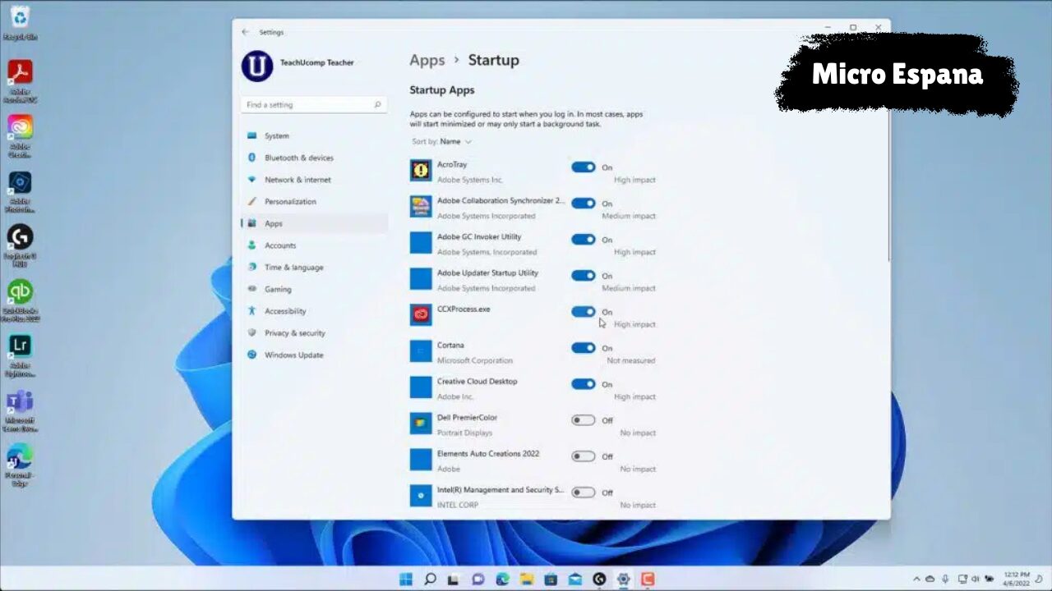Viewport: 1052px width, 591px height.
Task: Click the Windows Start button on taskbar
Action: tap(406, 580)
